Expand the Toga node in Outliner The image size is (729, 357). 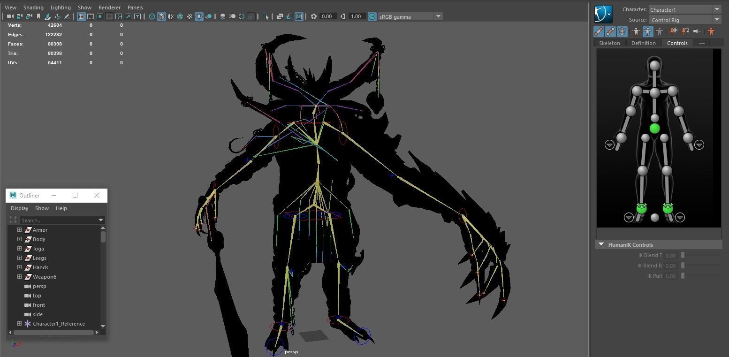[19, 249]
